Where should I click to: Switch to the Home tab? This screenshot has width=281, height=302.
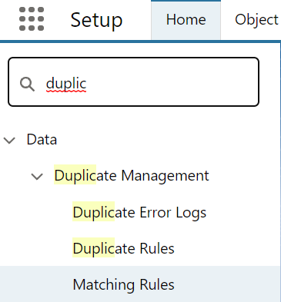click(186, 20)
